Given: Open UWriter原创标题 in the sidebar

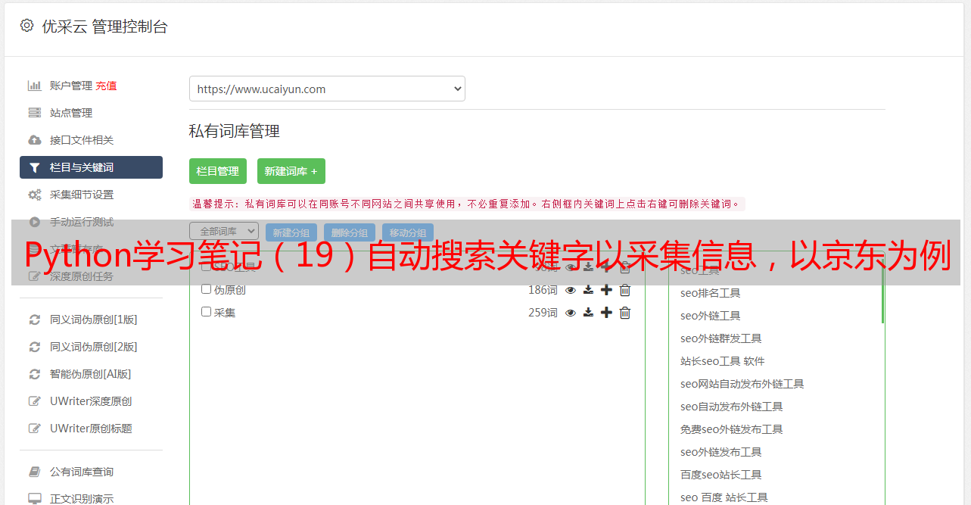Looking at the screenshot, I should [91, 429].
